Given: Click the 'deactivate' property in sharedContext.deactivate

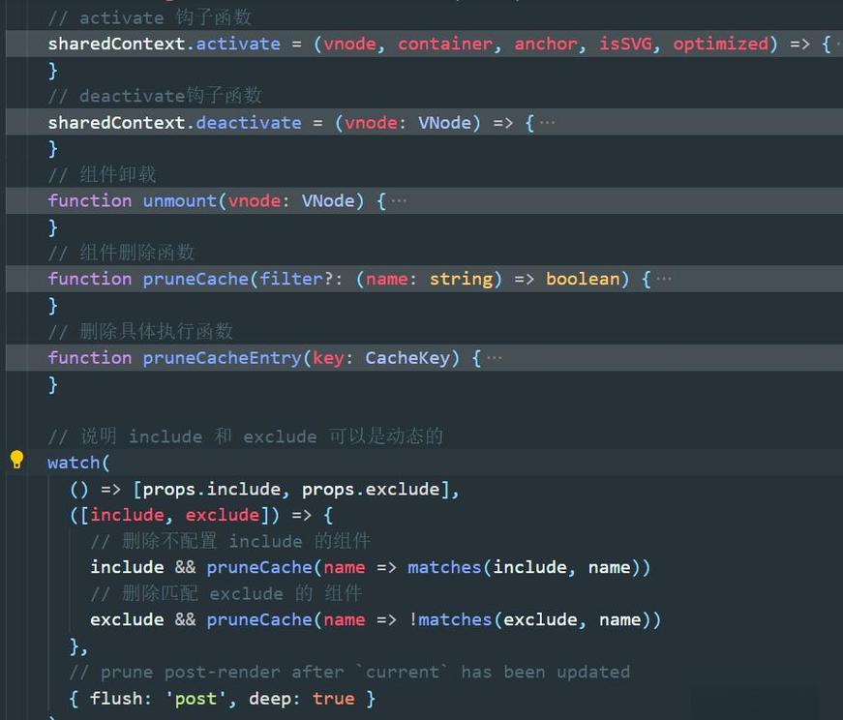Looking at the screenshot, I should point(249,123).
